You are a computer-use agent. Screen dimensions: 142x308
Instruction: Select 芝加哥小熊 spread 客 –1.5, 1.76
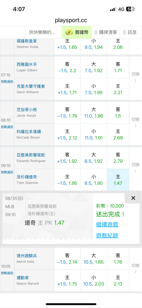67,112
